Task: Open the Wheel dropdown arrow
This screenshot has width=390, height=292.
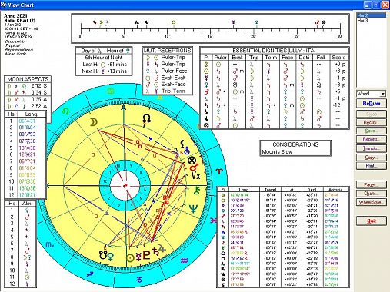Action: tap(383, 94)
